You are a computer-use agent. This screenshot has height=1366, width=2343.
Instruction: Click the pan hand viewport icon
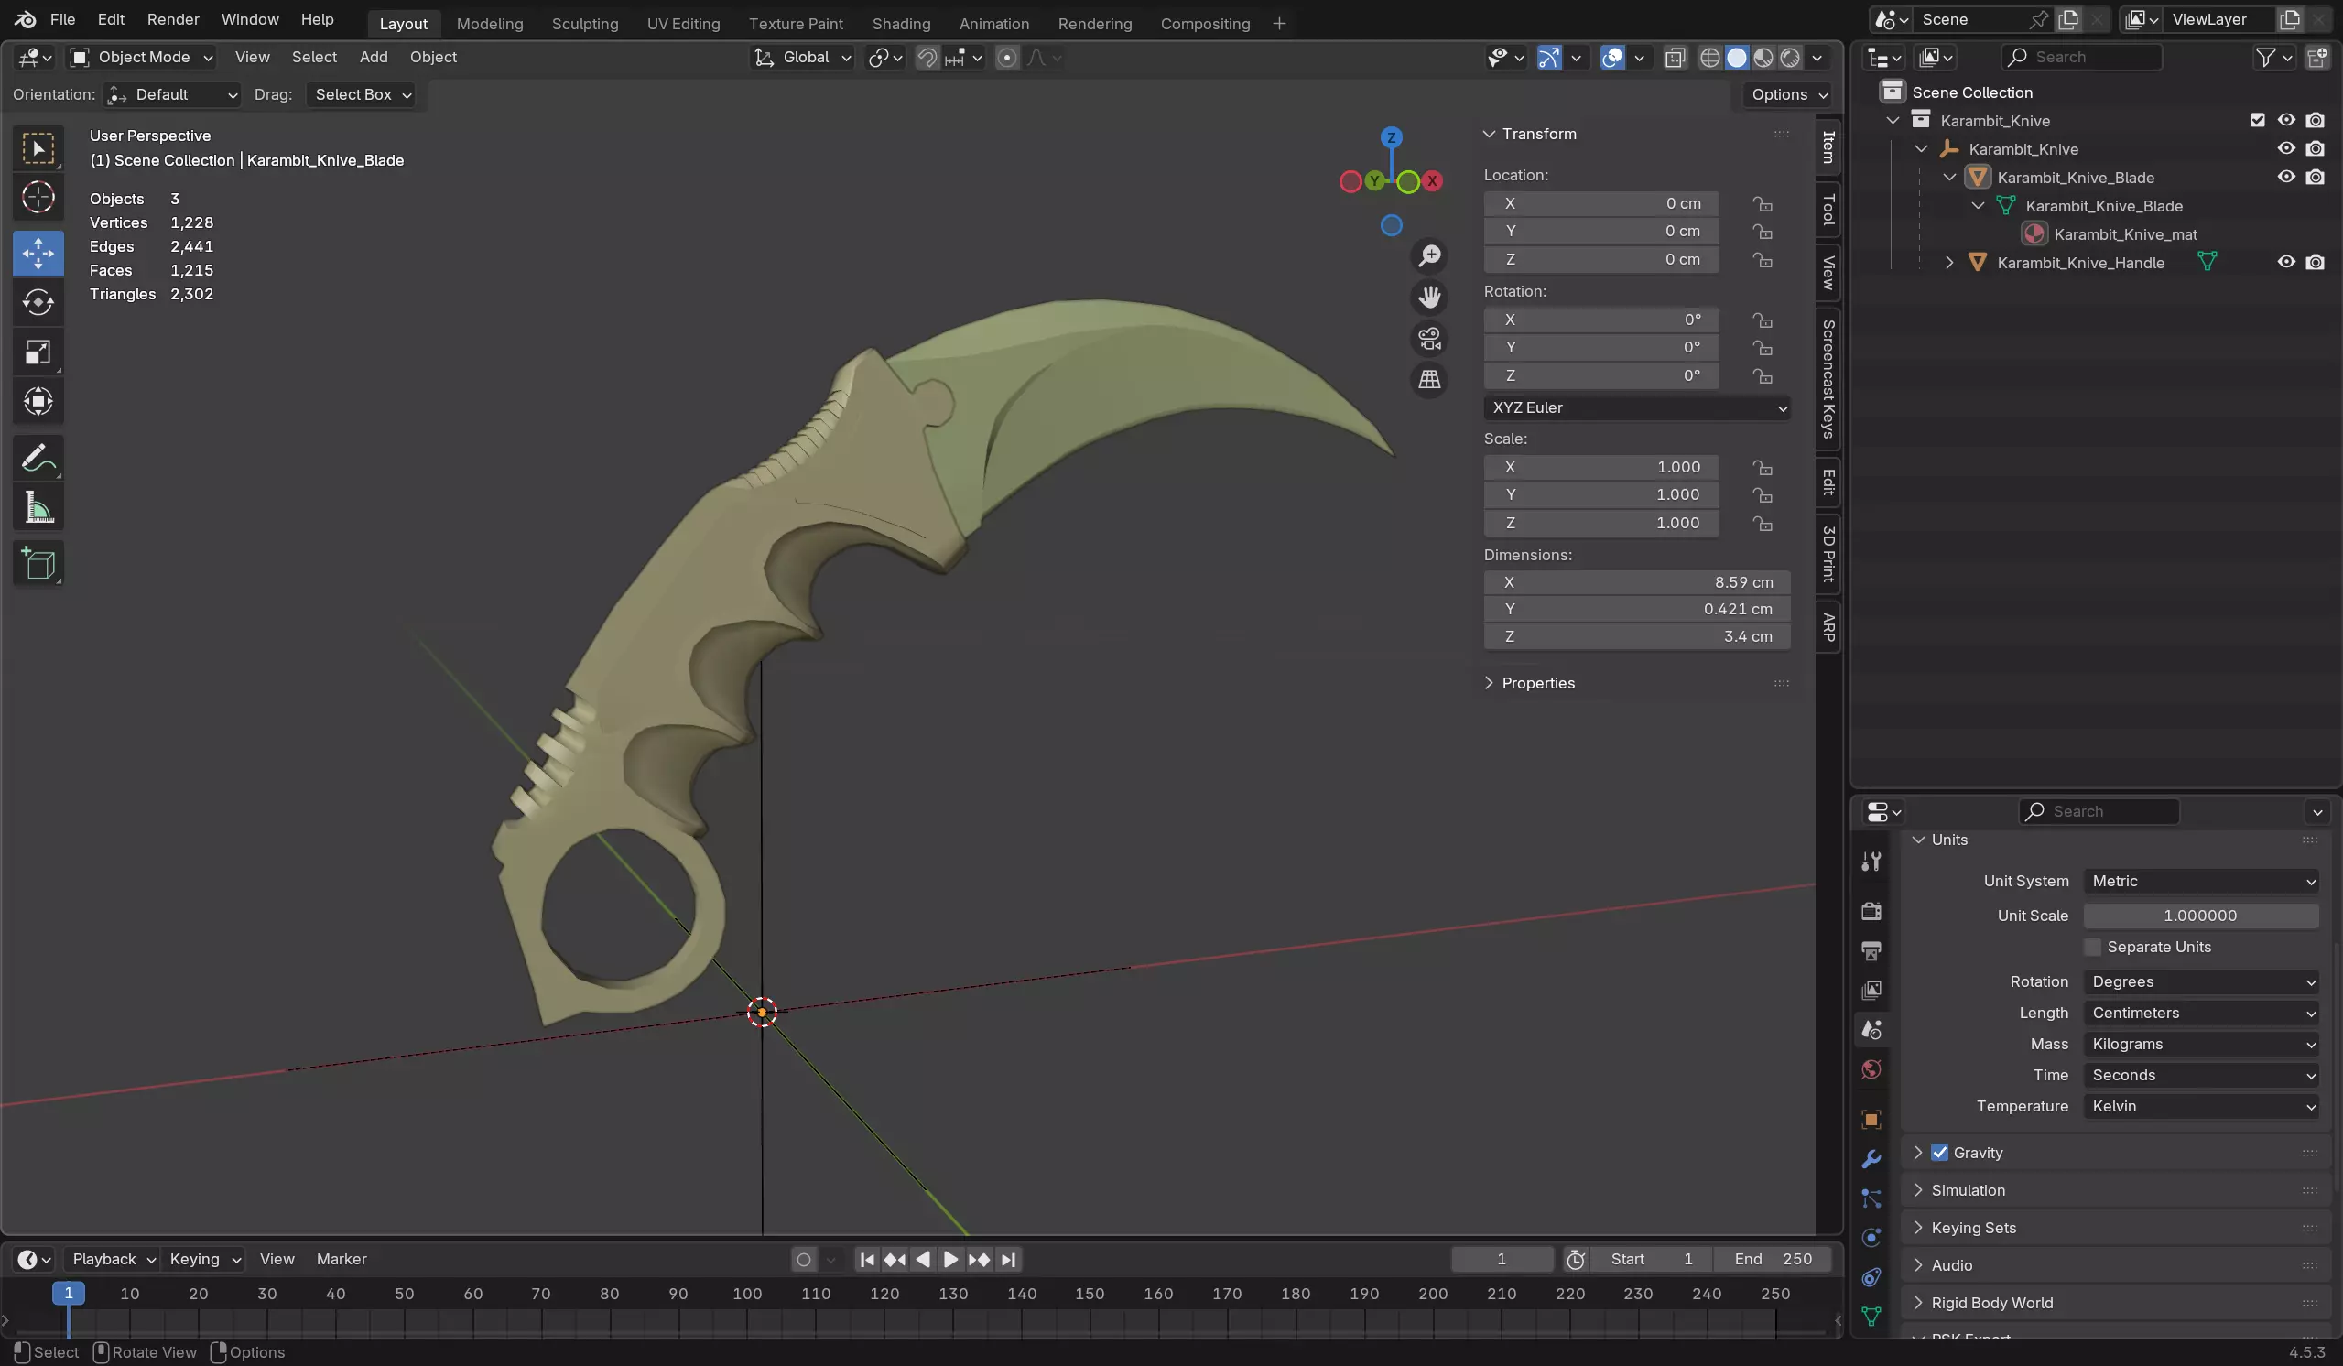[x=1429, y=298]
